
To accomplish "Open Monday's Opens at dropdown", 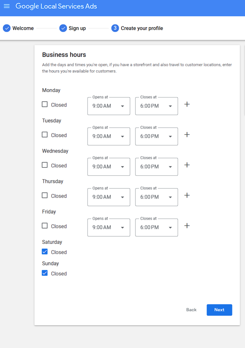I will [109, 106].
